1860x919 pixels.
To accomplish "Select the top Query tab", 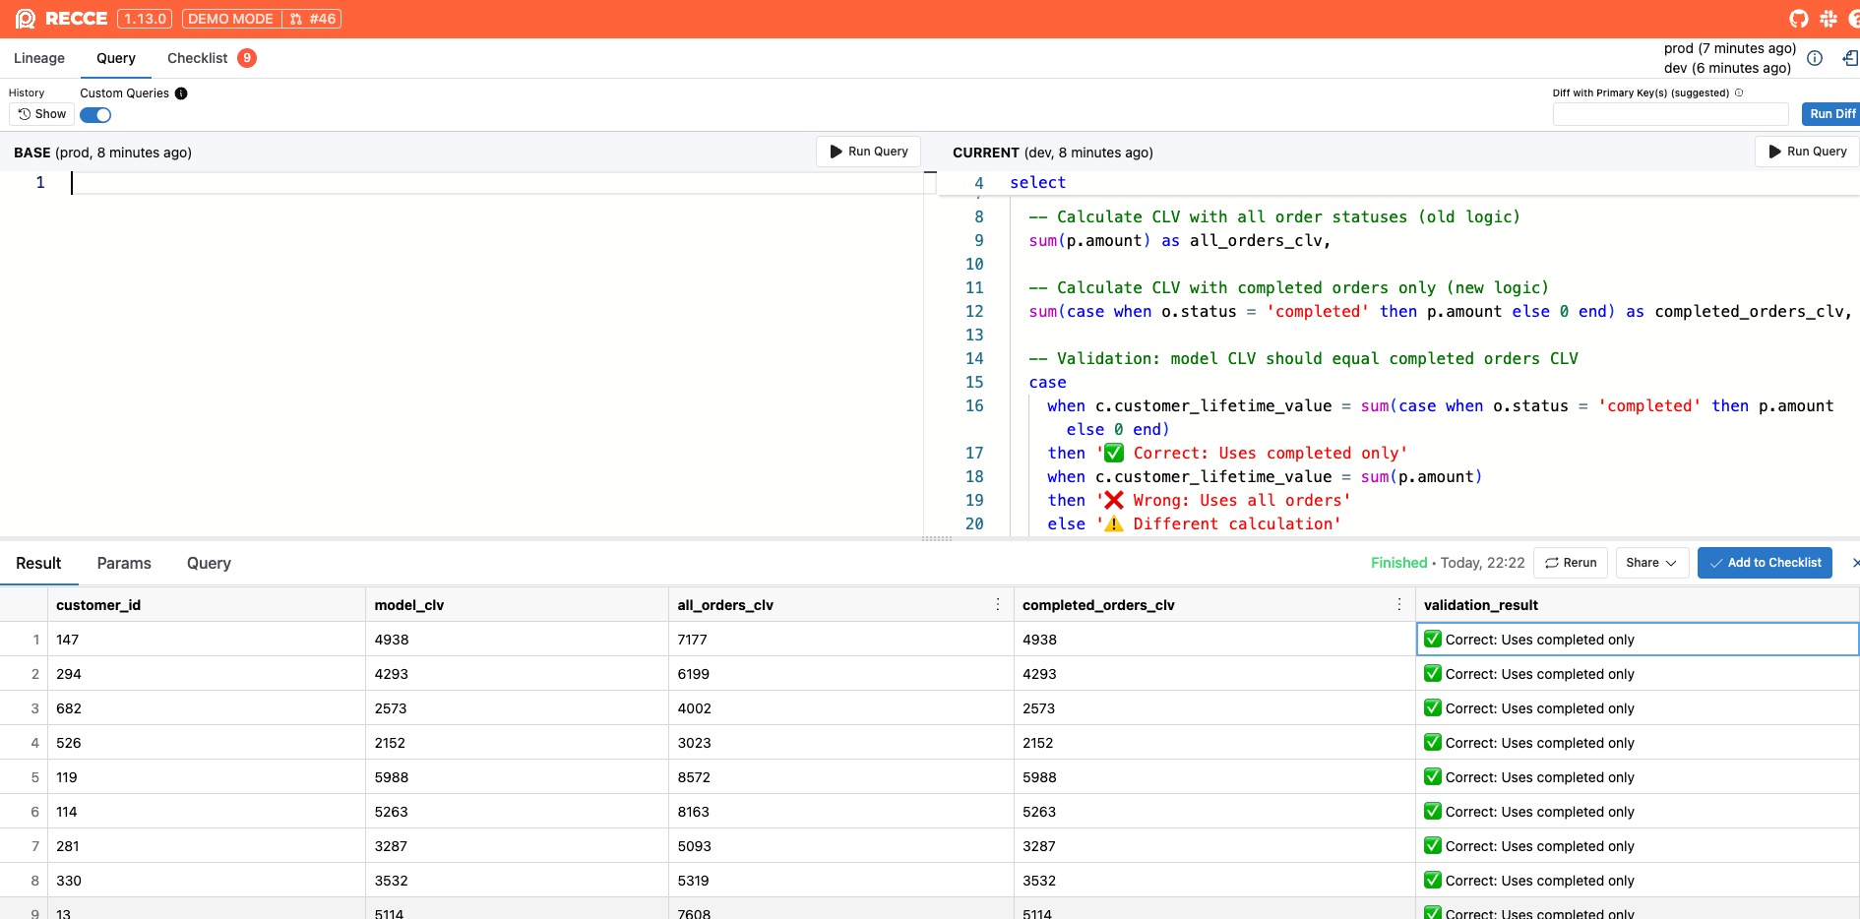I will pos(116,58).
